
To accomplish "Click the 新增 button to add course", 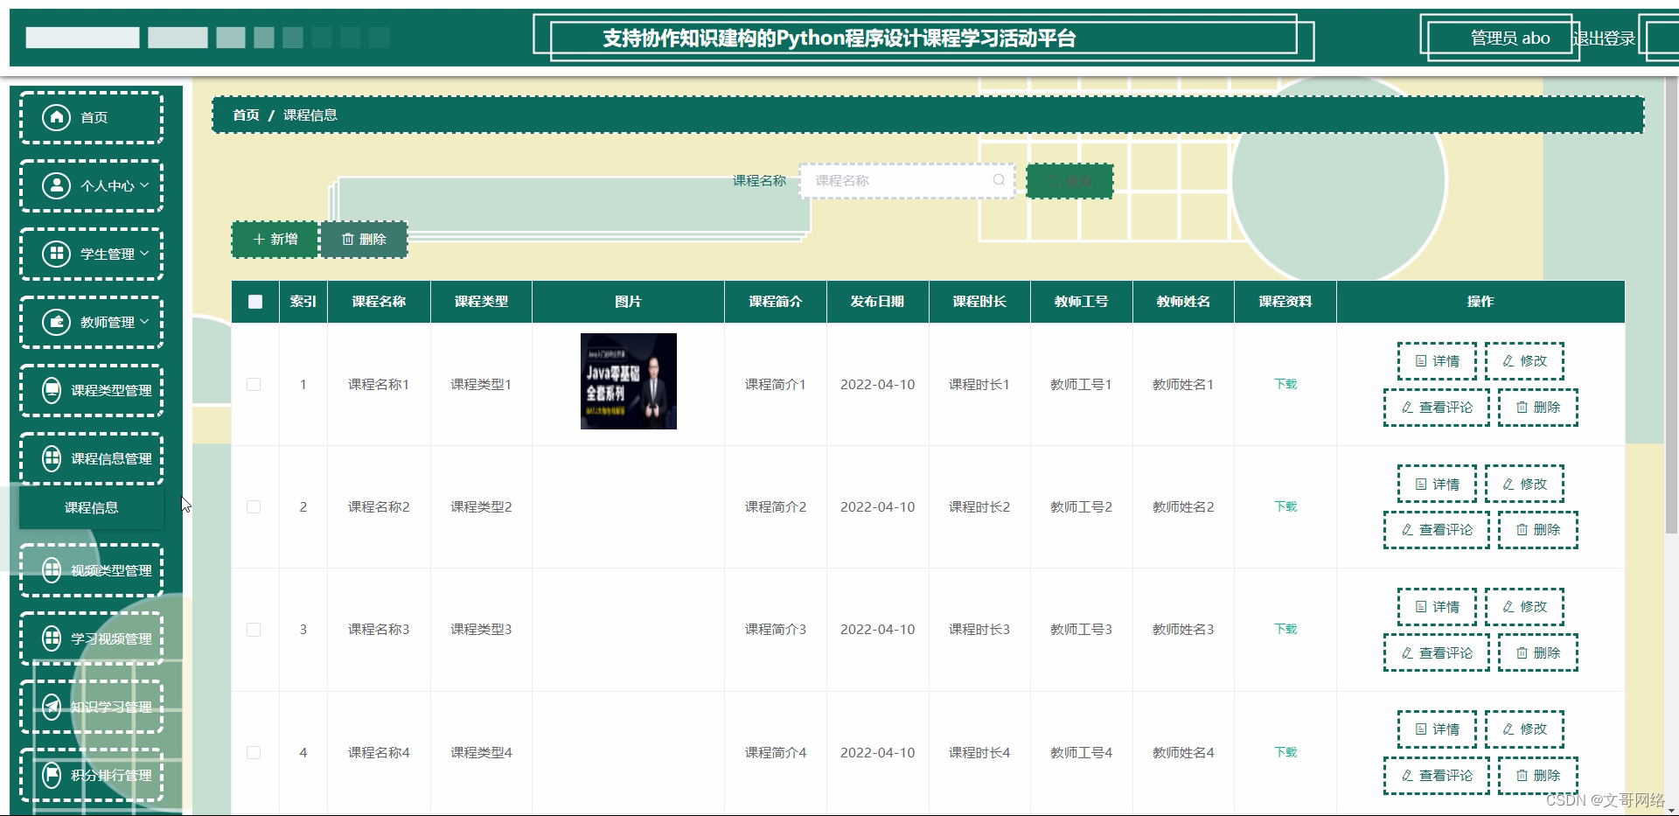I will point(274,239).
